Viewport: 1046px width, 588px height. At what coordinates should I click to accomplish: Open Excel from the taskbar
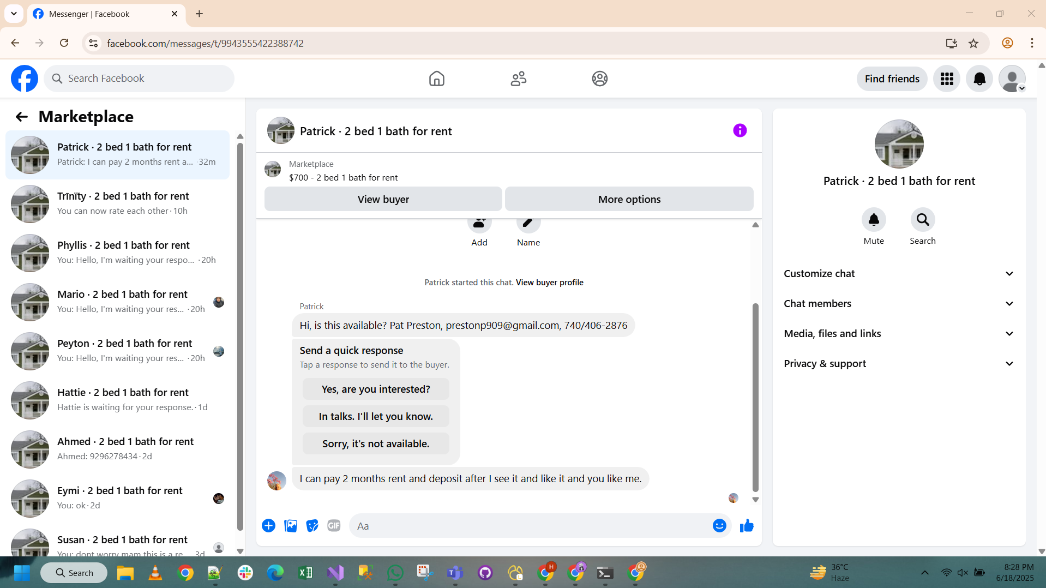point(305,573)
